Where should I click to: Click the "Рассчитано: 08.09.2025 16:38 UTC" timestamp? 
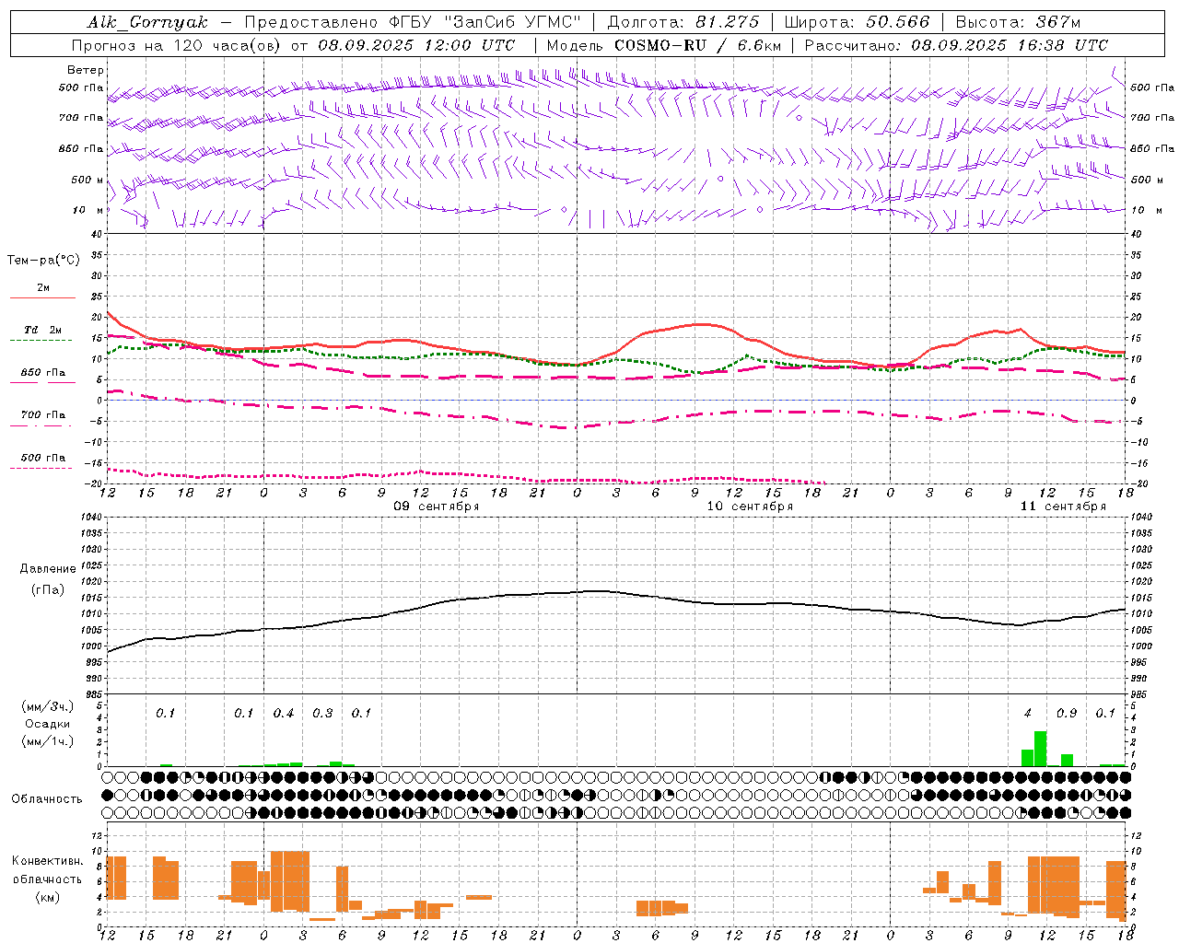tap(956, 45)
